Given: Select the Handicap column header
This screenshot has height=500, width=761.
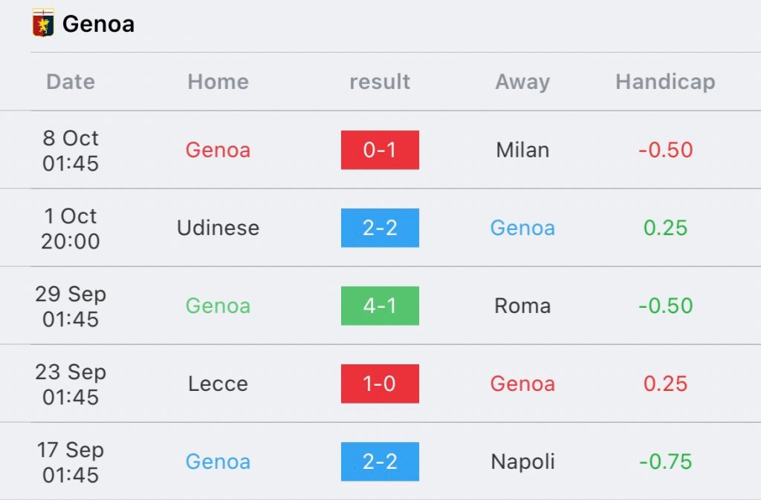Looking at the screenshot, I should [665, 82].
